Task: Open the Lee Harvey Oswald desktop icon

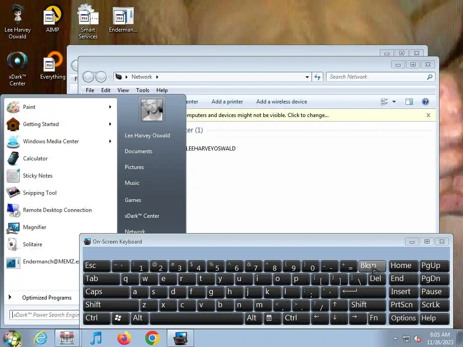Action: point(18,22)
